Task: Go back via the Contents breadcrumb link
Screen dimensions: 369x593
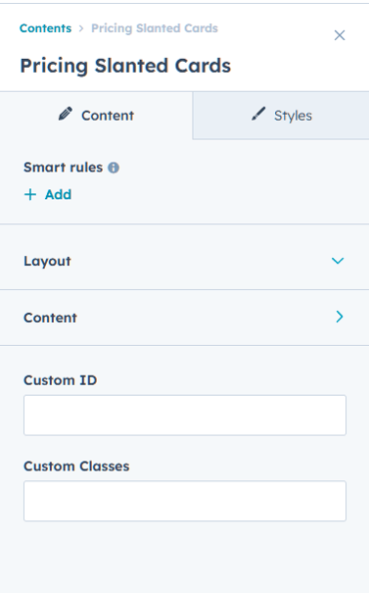Action: click(x=45, y=28)
